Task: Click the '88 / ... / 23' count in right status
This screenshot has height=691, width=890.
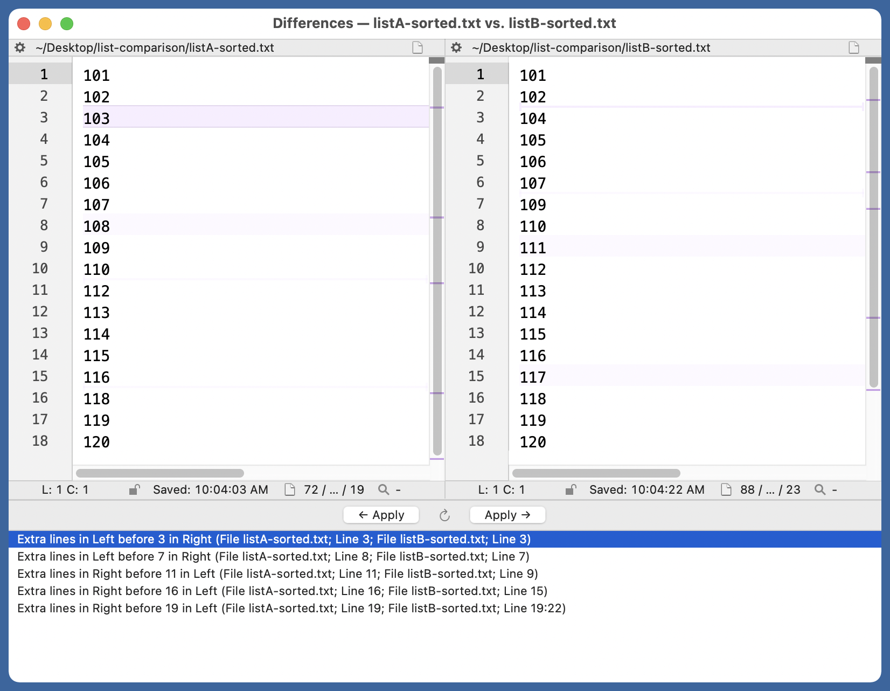Action: 770,489
